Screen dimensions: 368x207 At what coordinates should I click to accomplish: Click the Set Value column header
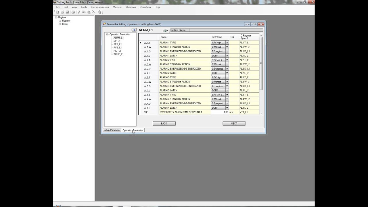pos(220,37)
